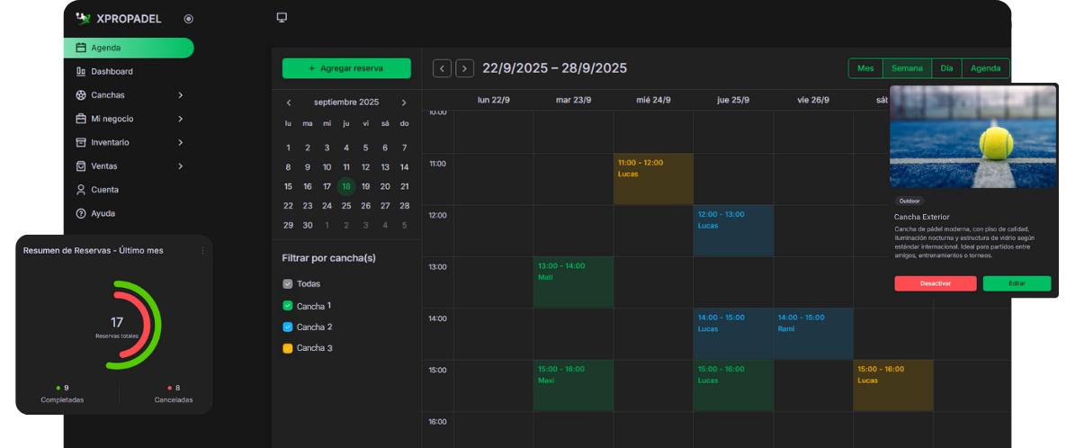Screen dimensions: 1075x448
Task: Open Mati's 13:00 - 14:00 reservation
Action: pos(573,282)
